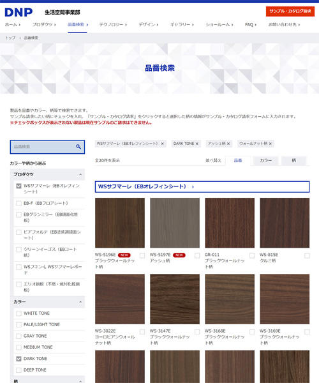Check MEDIUM TONE checkbox
This screenshot has width=319, height=383.
[19, 347]
